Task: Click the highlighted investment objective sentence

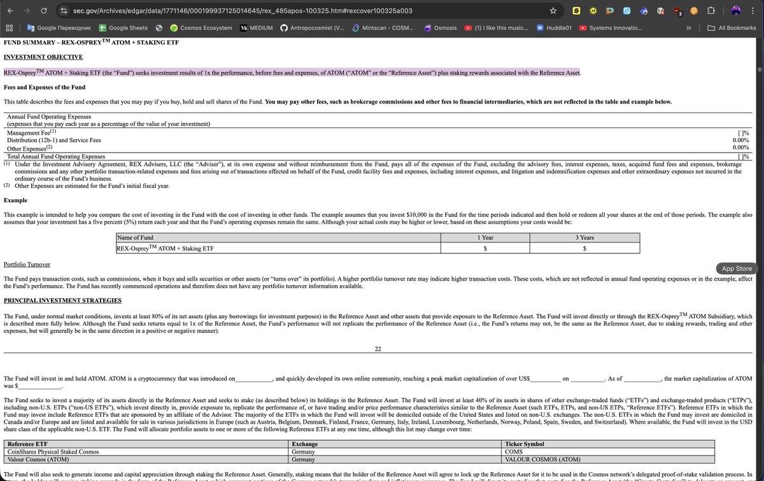Action: tap(292, 72)
